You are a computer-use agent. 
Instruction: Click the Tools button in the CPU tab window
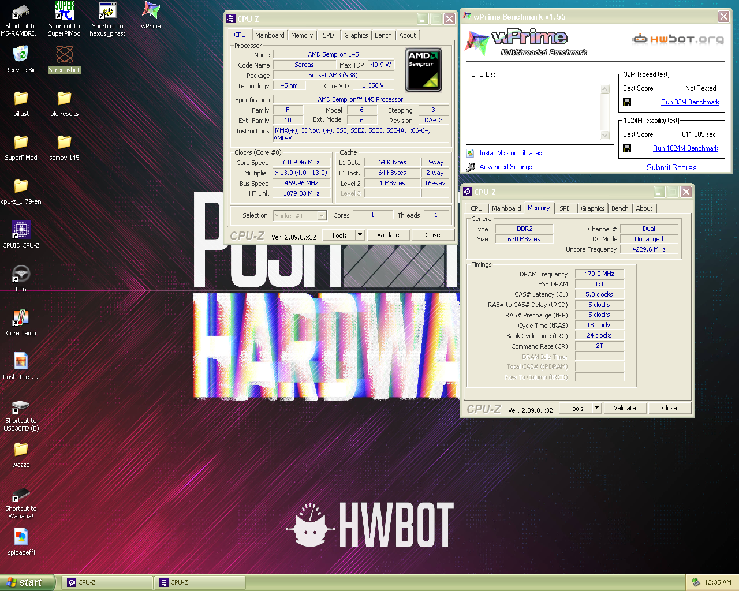[339, 235]
